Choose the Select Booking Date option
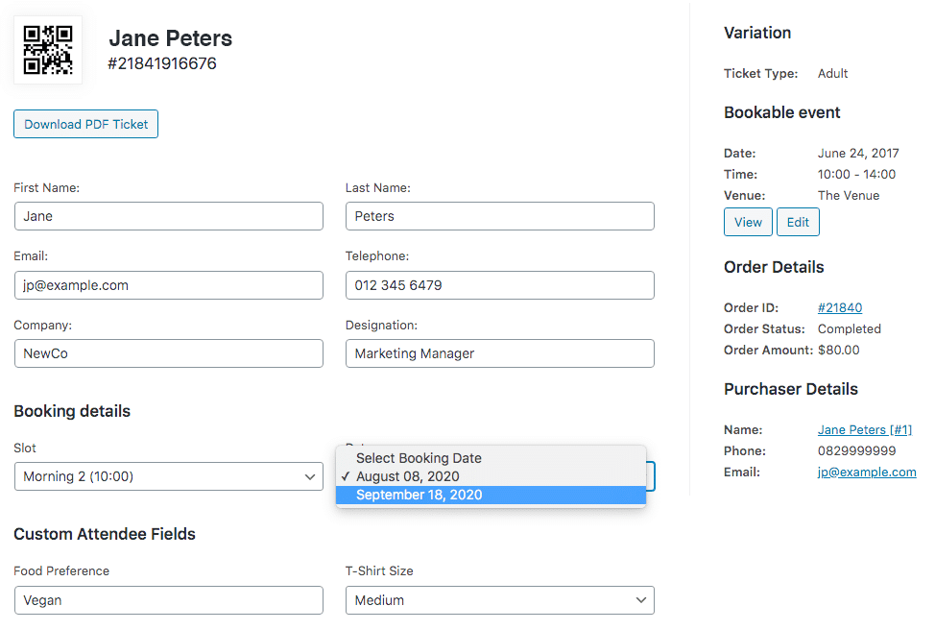The height and width of the screenshot is (630, 935). (x=491, y=458)
